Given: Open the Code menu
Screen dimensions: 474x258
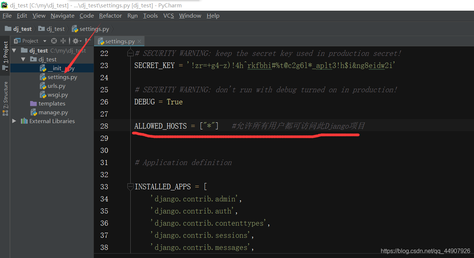Looking at the screenshot, I should (87, 16).
